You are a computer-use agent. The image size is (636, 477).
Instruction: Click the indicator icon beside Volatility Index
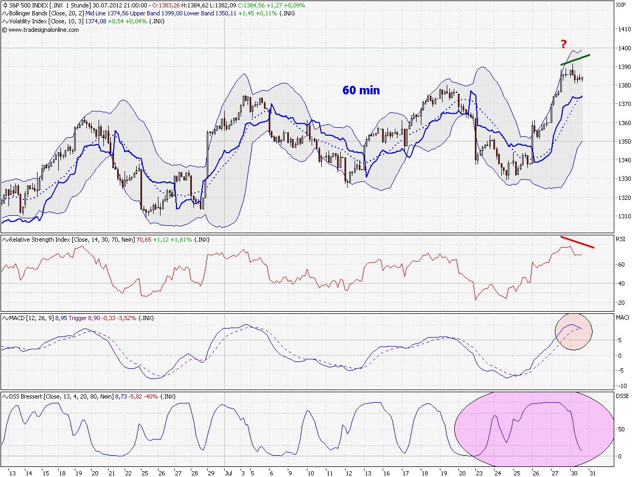coord(4,22)
